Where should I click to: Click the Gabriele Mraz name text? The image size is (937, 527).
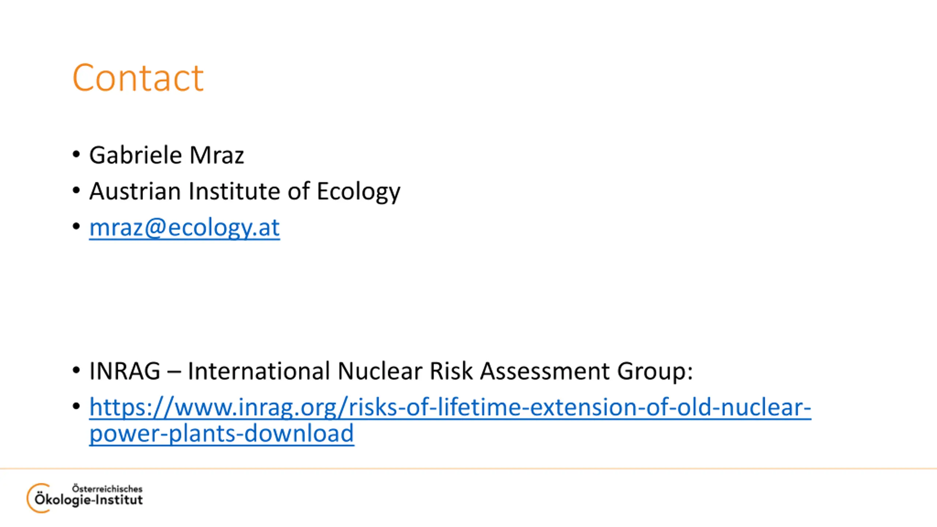click(x=167, y=155)
